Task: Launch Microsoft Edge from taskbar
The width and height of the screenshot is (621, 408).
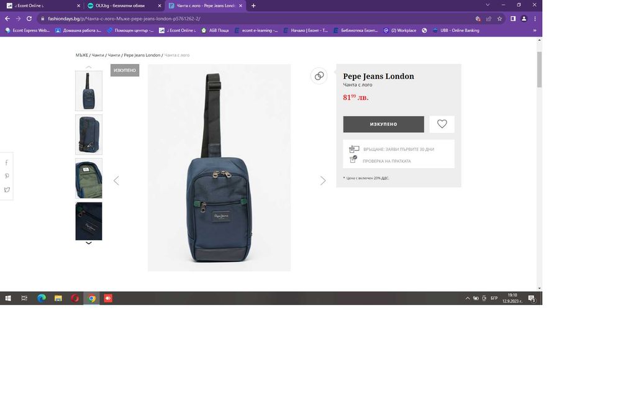Action: (x=41, y=298)
